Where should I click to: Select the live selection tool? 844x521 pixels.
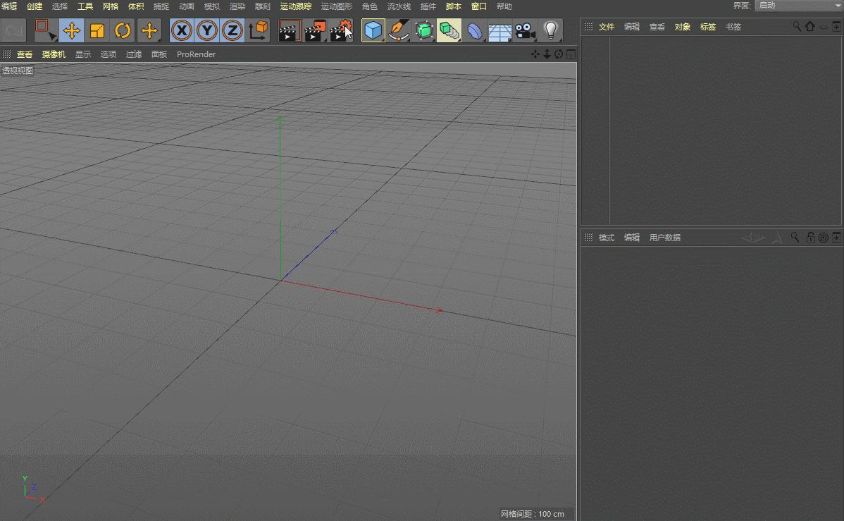[x=46, y=31]
